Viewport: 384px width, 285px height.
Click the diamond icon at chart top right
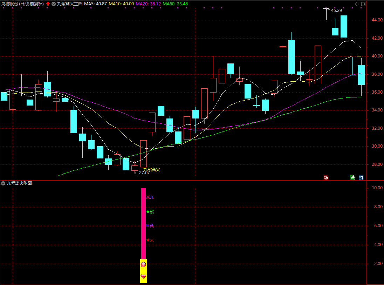pyautogui.click(x=357, y=4)
